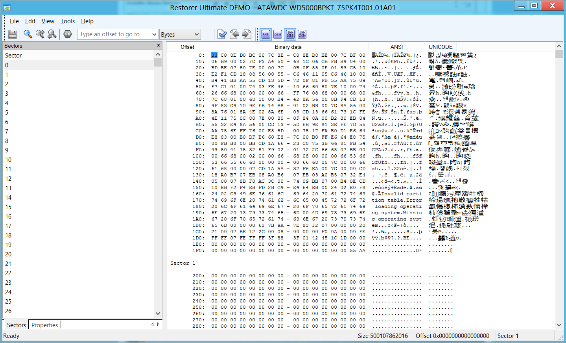Toggle the UNICODE column view
The width and height of the screenshot is (566, 343).
pyautogui.click(x=290, y=34)
